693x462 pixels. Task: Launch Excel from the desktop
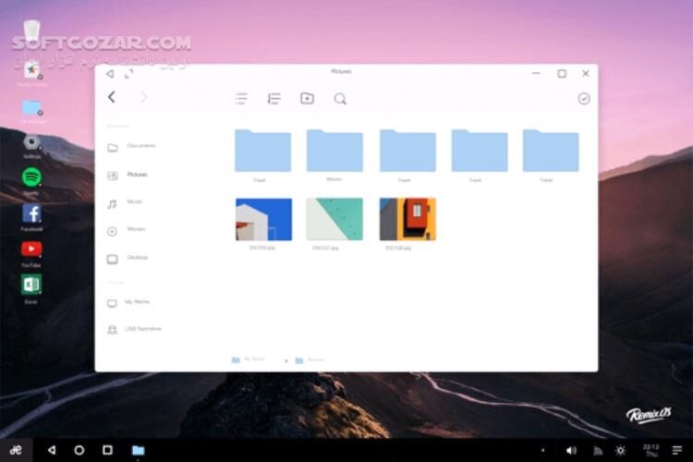point(30,285)
